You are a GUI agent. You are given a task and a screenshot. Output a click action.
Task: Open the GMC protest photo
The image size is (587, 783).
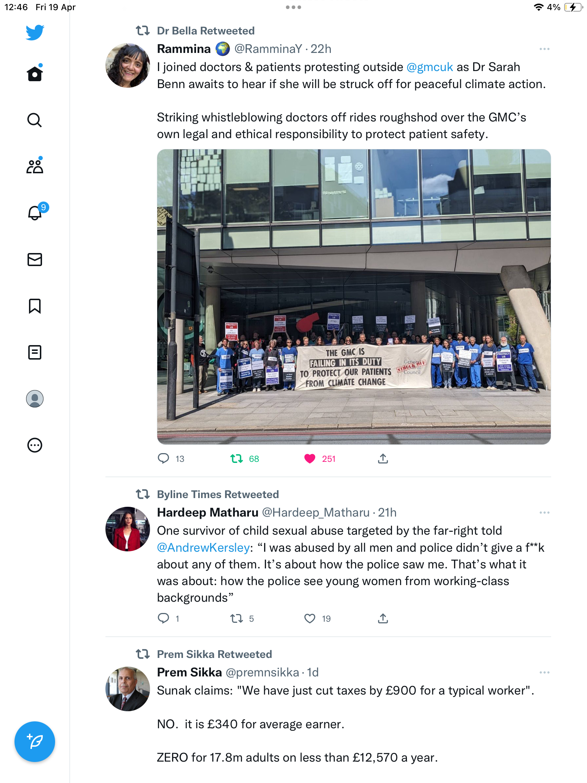click(x=354, y=297)
